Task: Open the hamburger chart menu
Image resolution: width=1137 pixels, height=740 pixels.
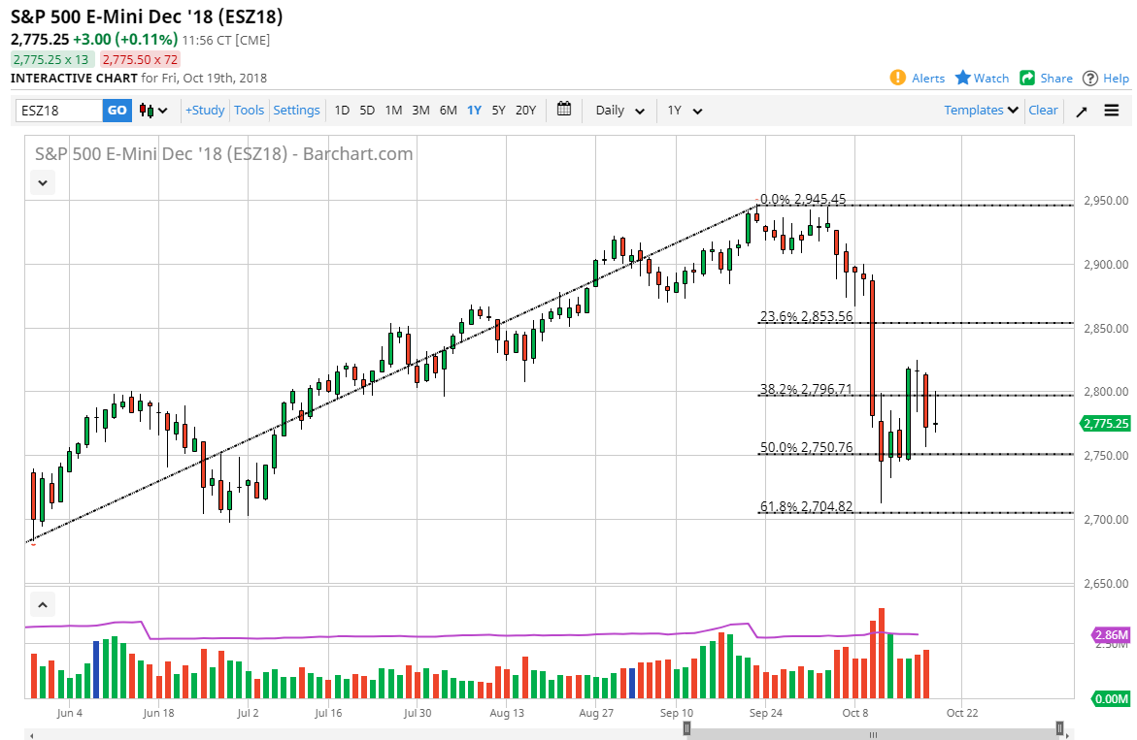Action: click(x=1110, y=110)
